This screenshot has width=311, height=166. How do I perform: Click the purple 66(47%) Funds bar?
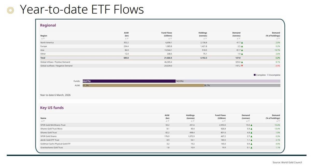point(129,81)
